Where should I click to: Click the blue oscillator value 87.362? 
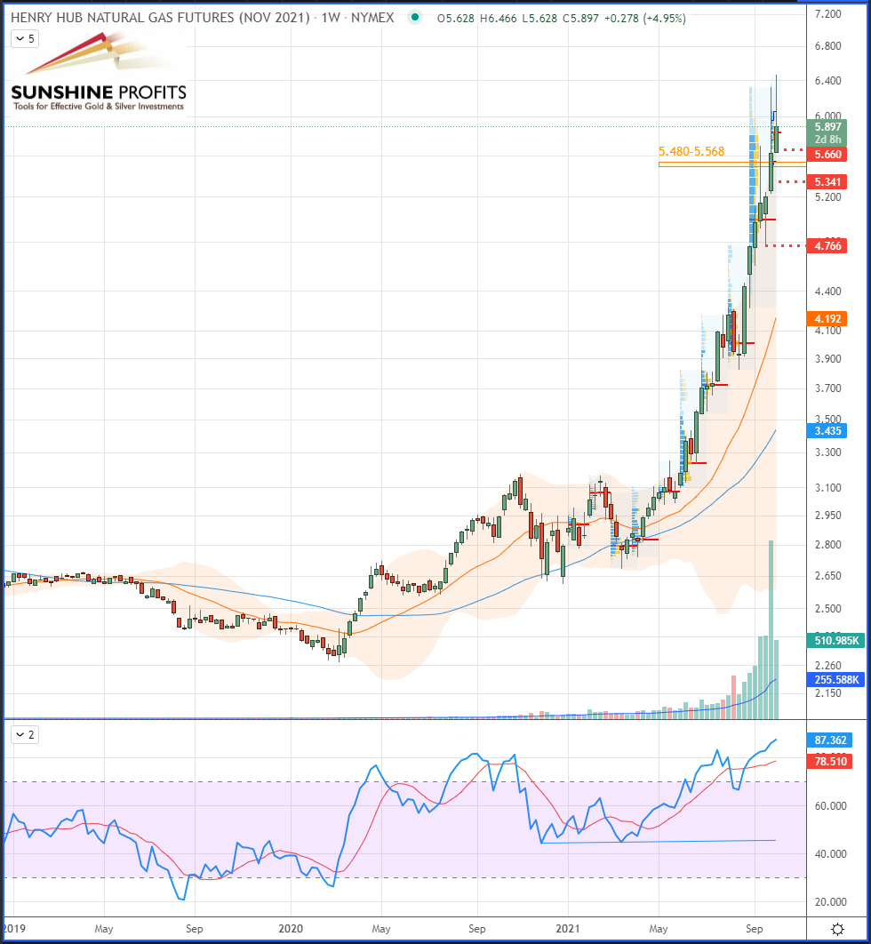(829, 740)
